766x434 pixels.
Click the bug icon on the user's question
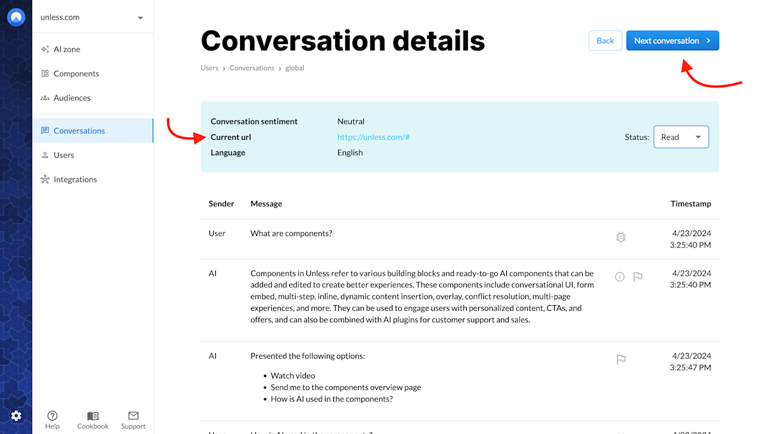pos(620,237)
